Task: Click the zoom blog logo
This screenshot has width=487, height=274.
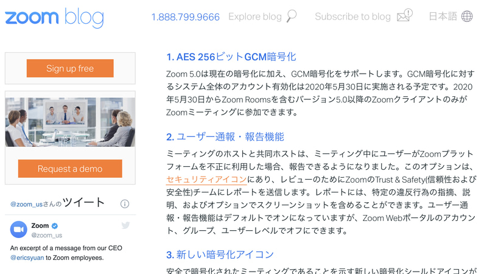Action: [54, 18]
